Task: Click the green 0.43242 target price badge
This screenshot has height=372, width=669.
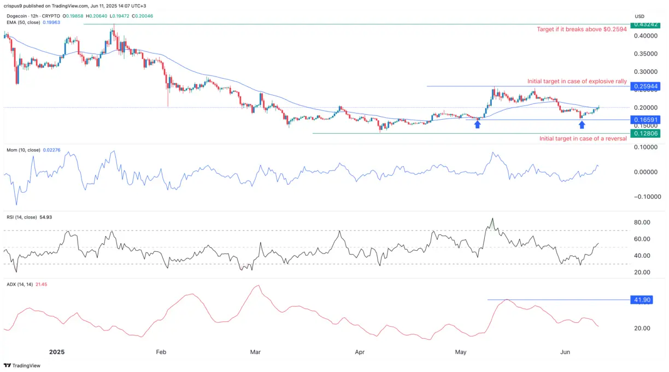Action: [645, 24]
